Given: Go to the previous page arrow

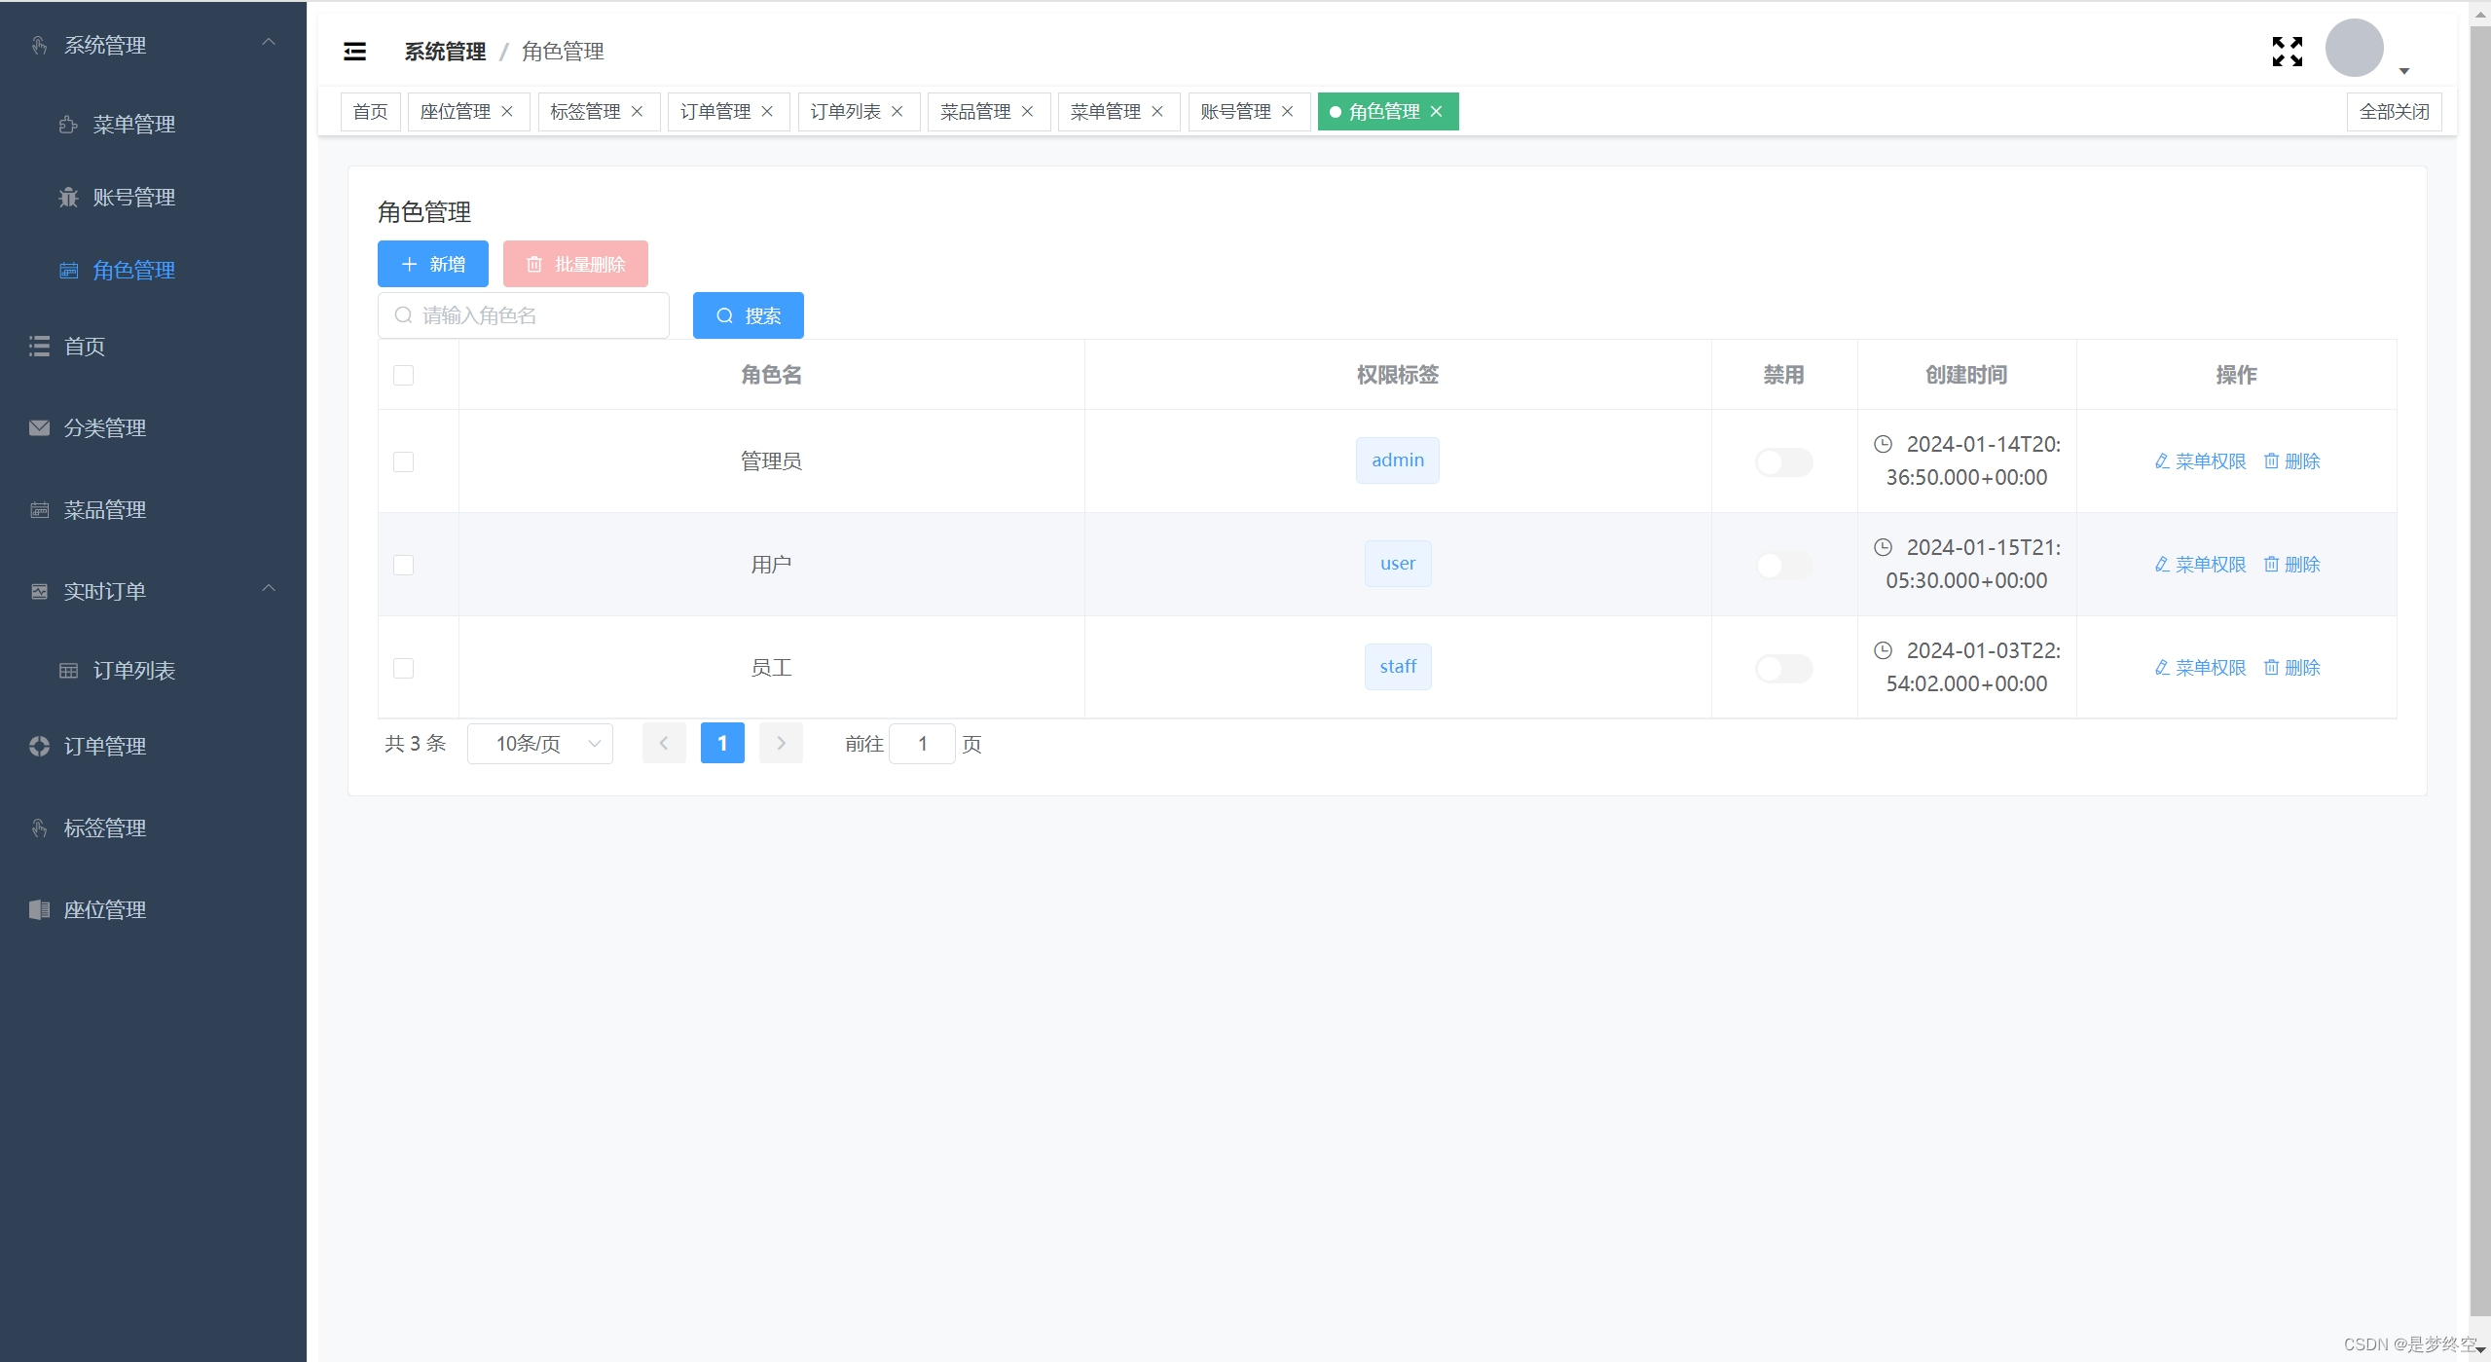Looking at the screenshot, I should pyautogui.click(x=664, y=744).
